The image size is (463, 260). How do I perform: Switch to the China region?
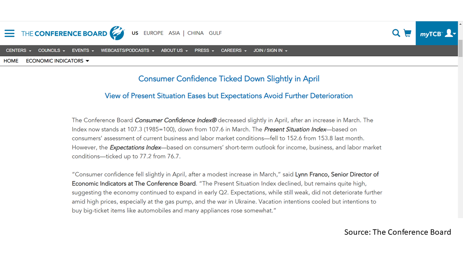(195, 33)
